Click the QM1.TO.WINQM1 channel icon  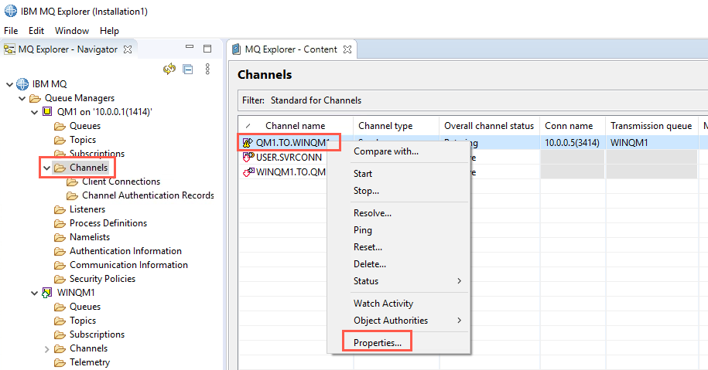[x=248, y=143]
